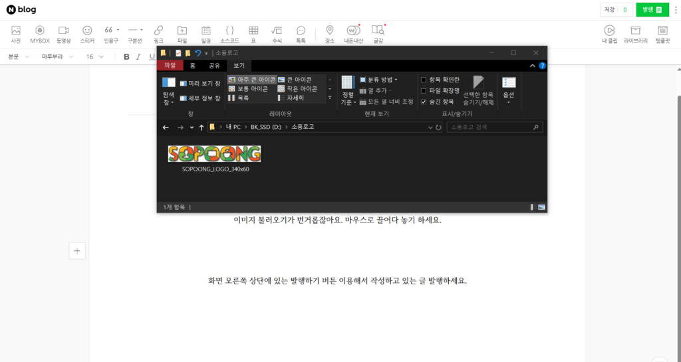The image size is (681, 362).
Task: Expand the layout gallery more arrow
Action: point(330,98)
